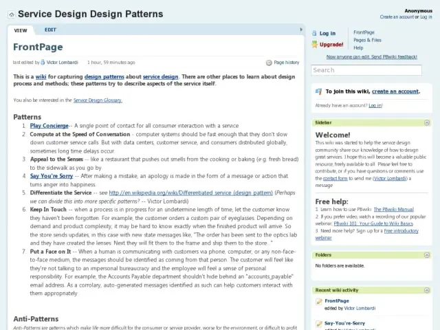The width and height of the screenshot is (440, 330).
Task: Select the VIEW tab
Action: pos(21,30)
